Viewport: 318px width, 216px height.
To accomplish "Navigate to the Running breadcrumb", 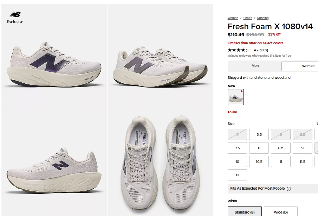I will point(262,18).
